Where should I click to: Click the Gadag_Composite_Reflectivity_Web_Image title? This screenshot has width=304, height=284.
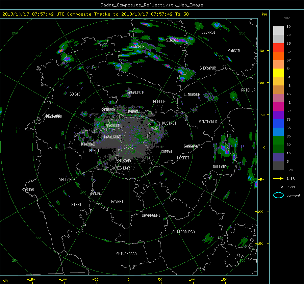152,5
